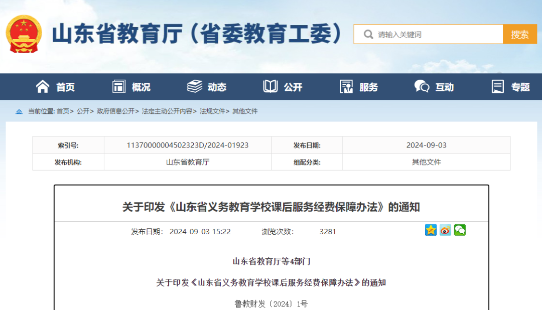Share to QQ Zone star icon

pyautogui.click(x=431, y=230)
